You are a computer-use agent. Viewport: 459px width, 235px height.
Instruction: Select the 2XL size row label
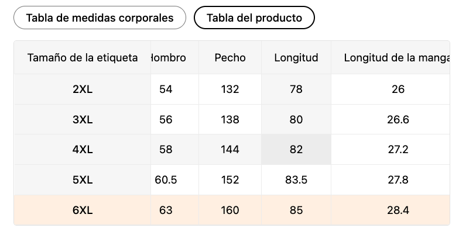tap(83, 89)
